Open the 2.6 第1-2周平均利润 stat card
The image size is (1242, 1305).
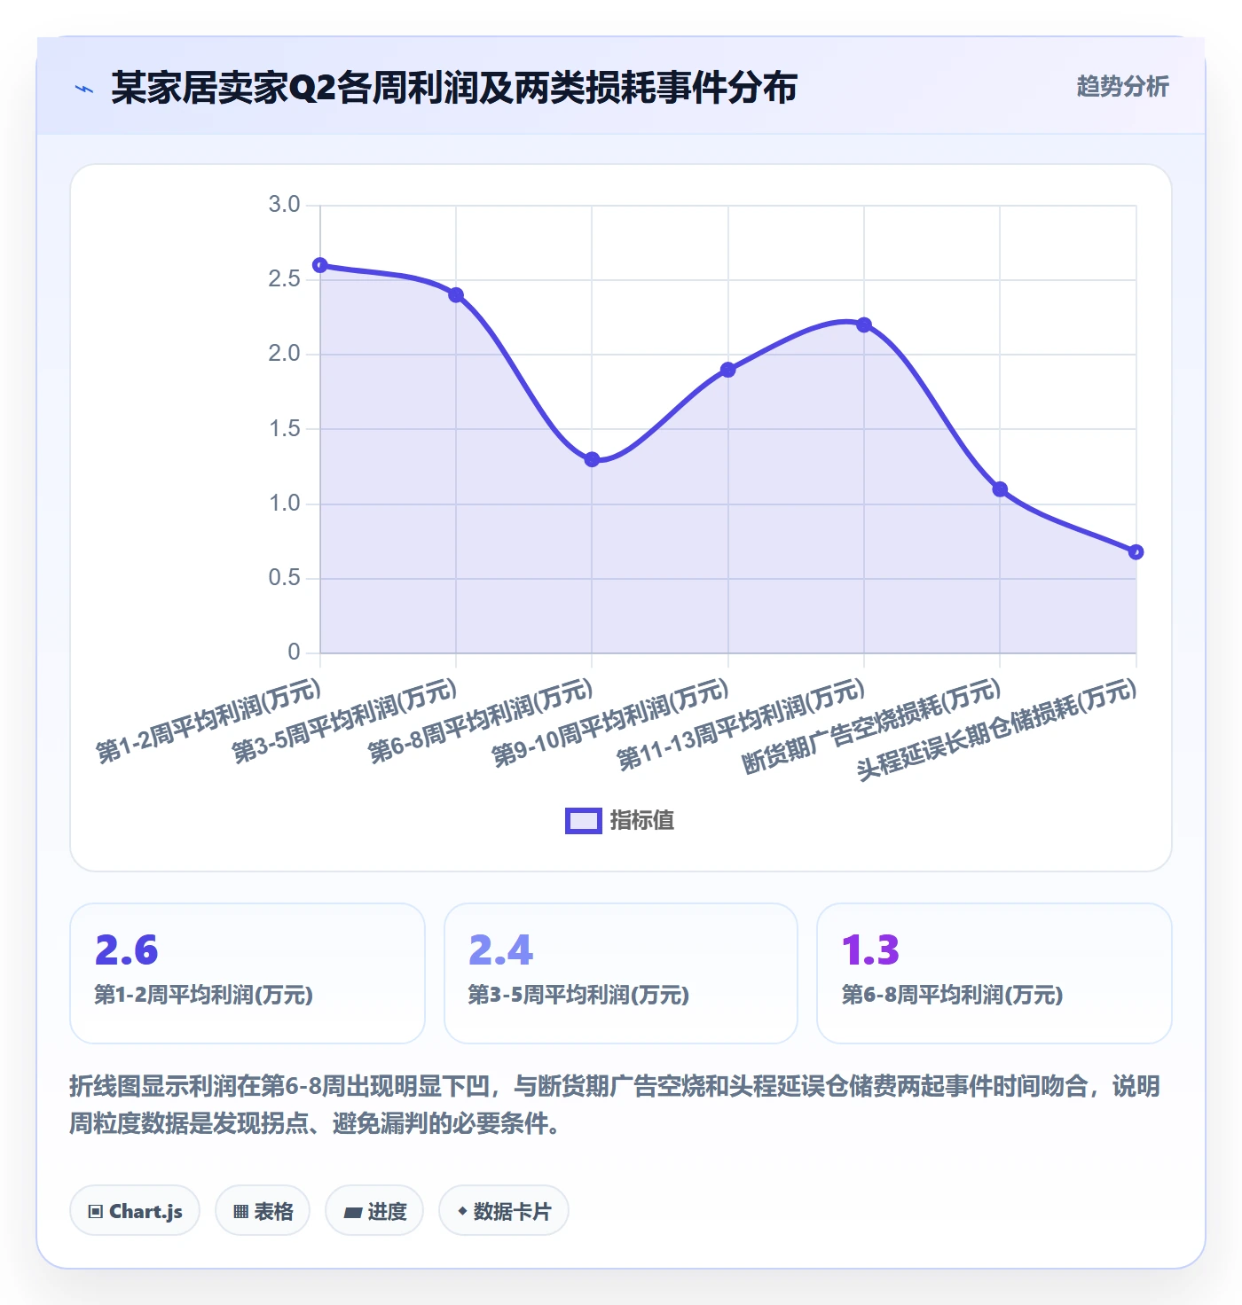[248, 973]
